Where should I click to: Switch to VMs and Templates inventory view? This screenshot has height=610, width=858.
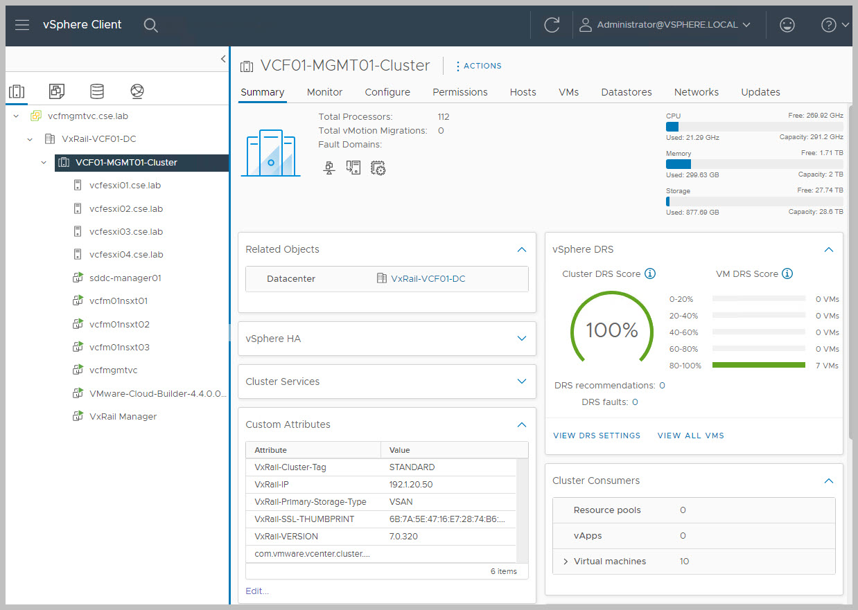pos(57,91)
